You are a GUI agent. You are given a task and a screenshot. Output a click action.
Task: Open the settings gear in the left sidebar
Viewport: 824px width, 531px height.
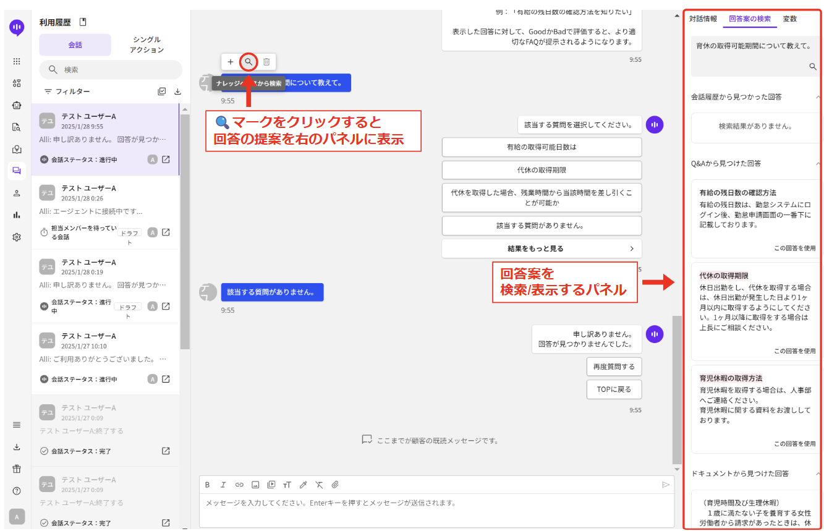click(17, 237)
